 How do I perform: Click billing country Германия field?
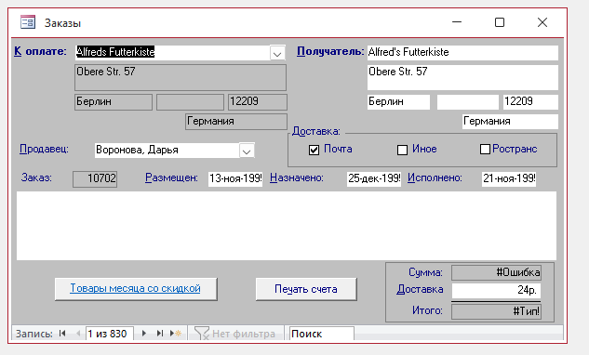[236, 122]
